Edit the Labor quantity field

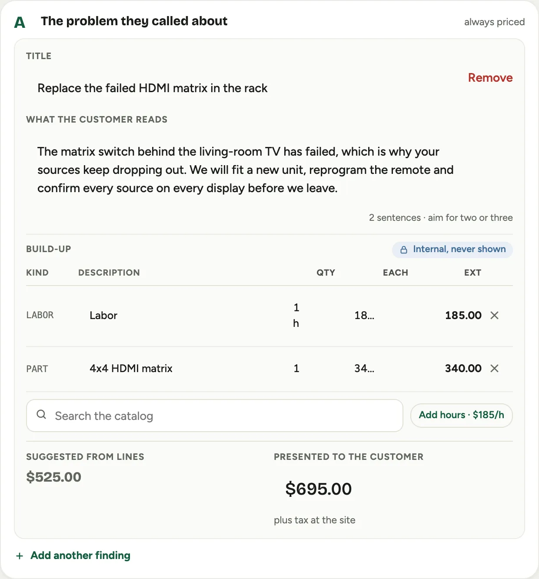point(296,316)
